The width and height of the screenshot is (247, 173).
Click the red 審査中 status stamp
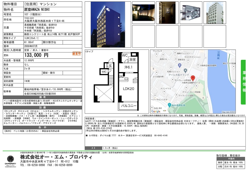coord(77,54)
